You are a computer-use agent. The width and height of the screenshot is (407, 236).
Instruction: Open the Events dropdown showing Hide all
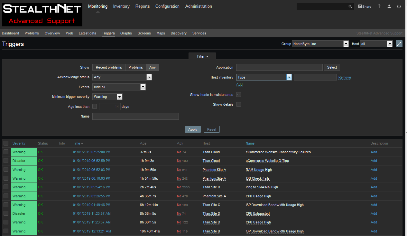coord(119,87)
